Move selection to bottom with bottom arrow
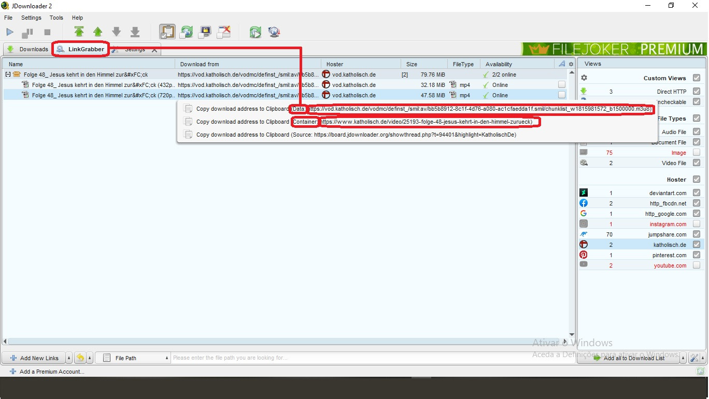The width and height of the screenshot is (709, 399). coord(135,32)
